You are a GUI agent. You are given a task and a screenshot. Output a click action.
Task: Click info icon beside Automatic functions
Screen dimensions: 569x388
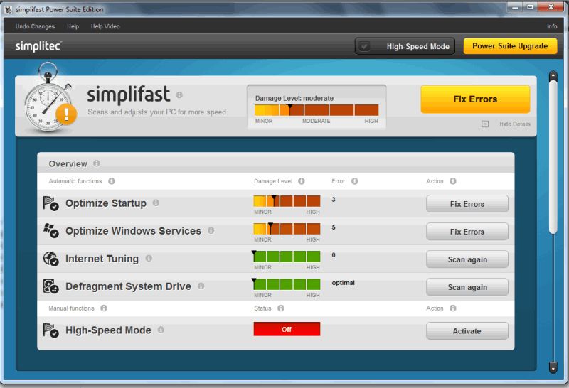pos(112,181)
